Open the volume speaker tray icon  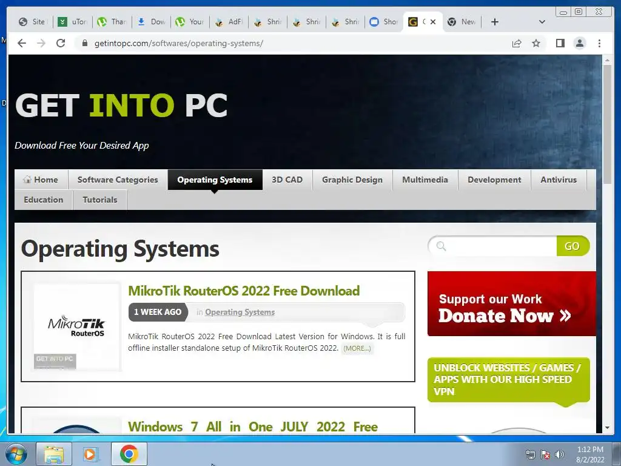[x=560, y=454]
